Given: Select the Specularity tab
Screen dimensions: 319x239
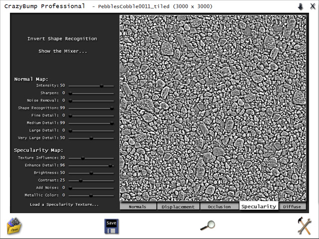Looking at the screenshot, I should coord(259,206).
